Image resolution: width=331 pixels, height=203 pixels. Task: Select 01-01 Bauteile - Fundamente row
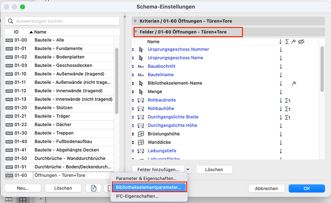click(x=59, y=49)
